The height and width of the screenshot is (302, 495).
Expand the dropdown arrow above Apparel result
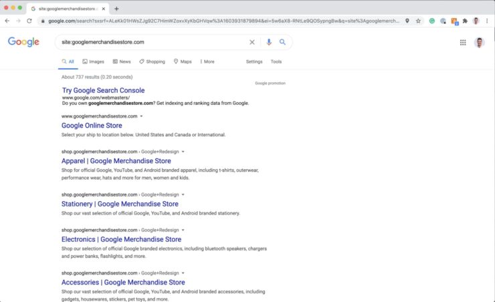tap(183, 152)
